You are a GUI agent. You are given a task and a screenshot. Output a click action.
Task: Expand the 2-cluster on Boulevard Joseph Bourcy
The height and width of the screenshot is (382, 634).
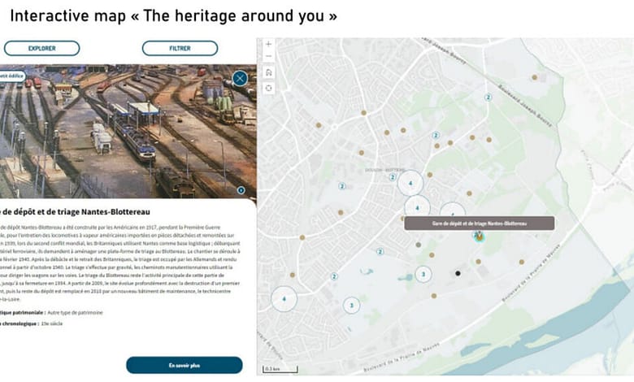point(489,96)
